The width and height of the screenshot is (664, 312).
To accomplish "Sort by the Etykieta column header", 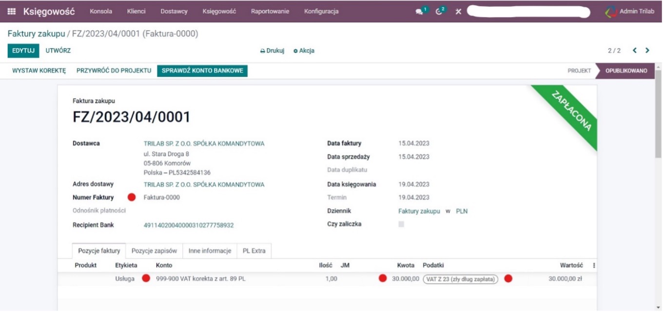I will [126, 265].
